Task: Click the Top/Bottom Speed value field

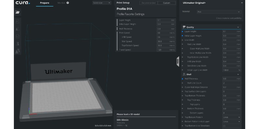Action: click(166, 45)
